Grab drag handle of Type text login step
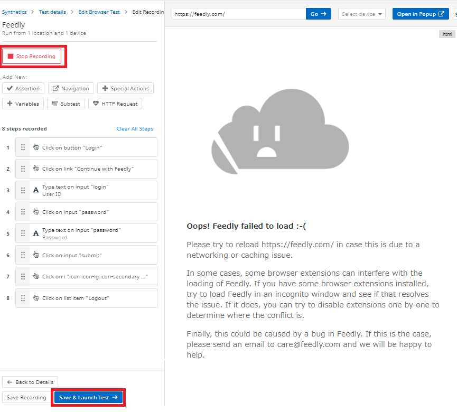457x412 pixels. point(23,190)
